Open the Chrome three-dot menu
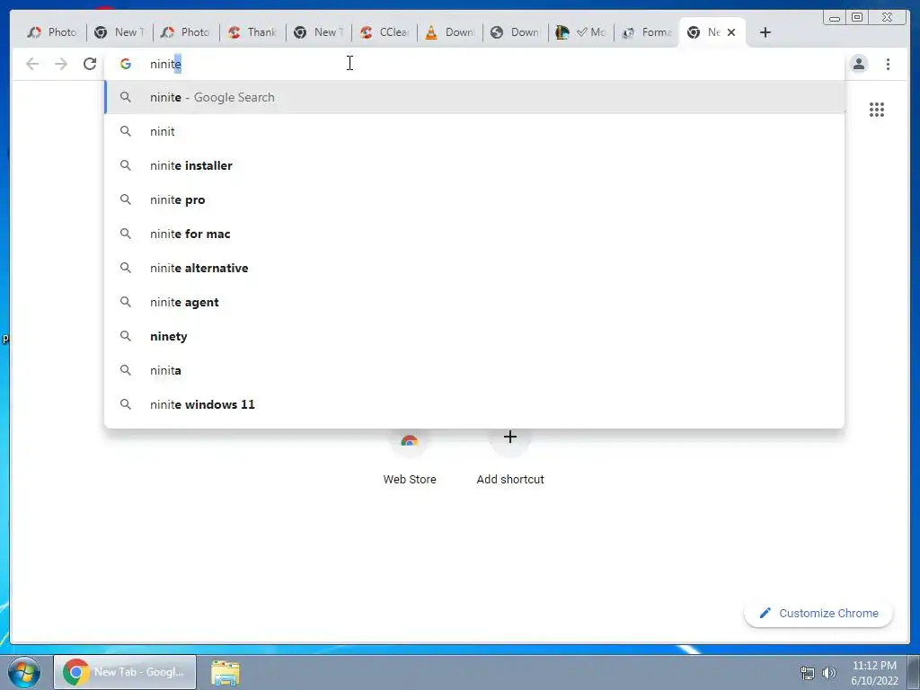This screenshot has height=690, width=920. click(888, 64)
